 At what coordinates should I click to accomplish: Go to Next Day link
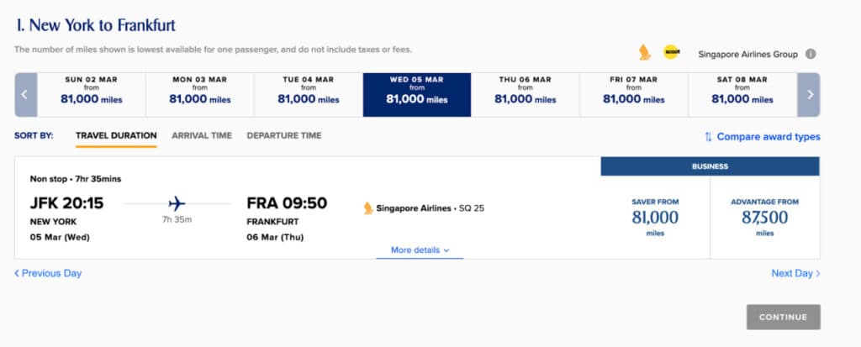coord(795,273)
